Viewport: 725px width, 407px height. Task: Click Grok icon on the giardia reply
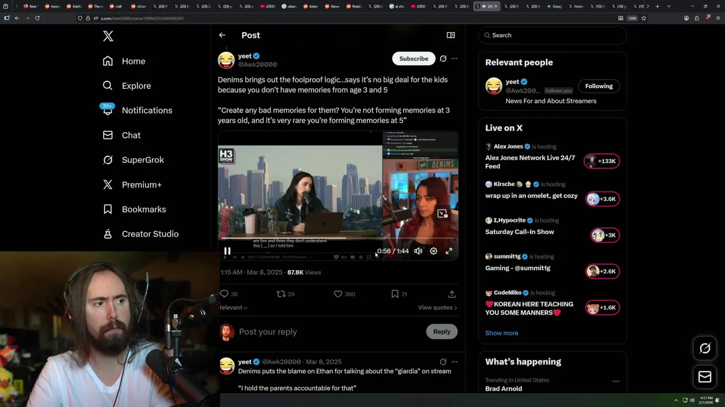(443, 362)
